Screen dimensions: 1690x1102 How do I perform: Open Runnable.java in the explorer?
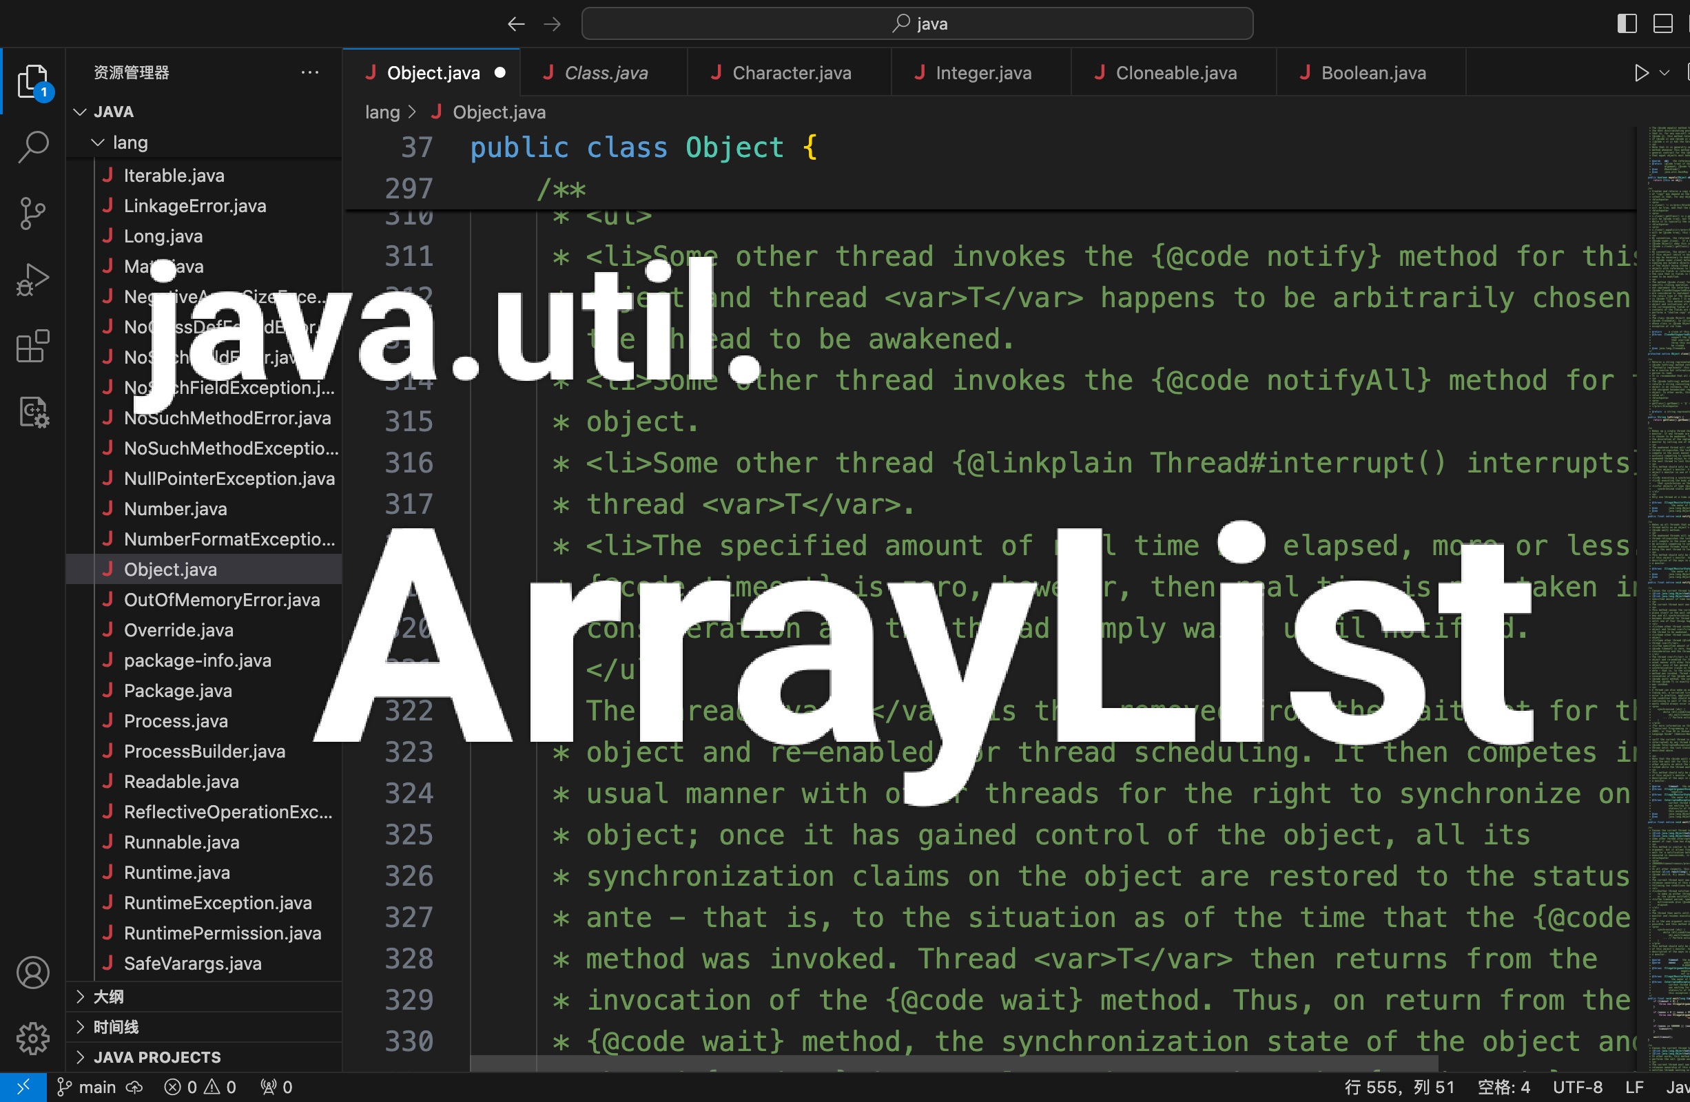click(x=204, y=842)
